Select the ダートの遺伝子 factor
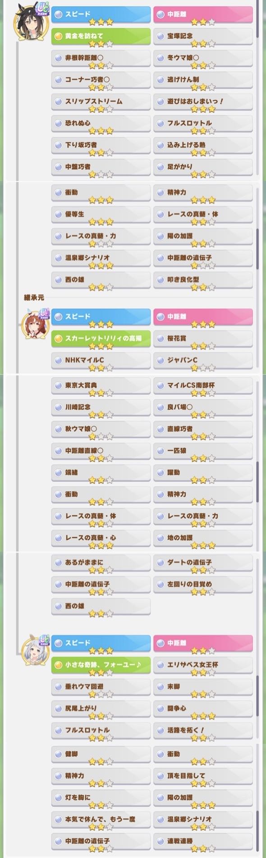Screen dimensions: 266x858 [203, 564]
